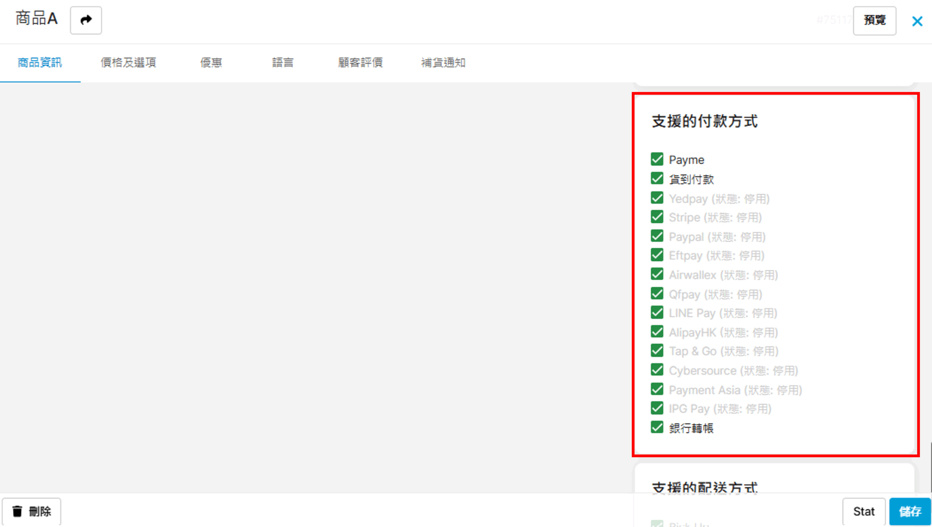Uncheck the AlipayHK payment option
Viewport: 932px width, 527px height.
tap(657, 332)
